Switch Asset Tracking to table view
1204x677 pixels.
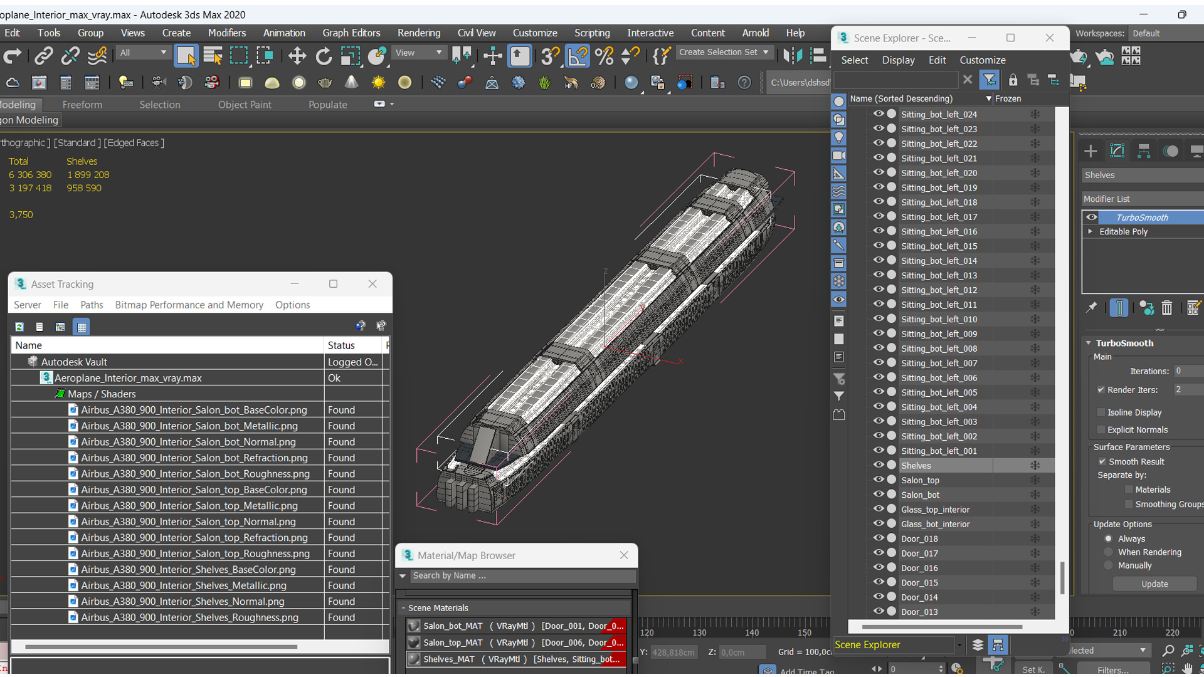[x=82, y=327]
